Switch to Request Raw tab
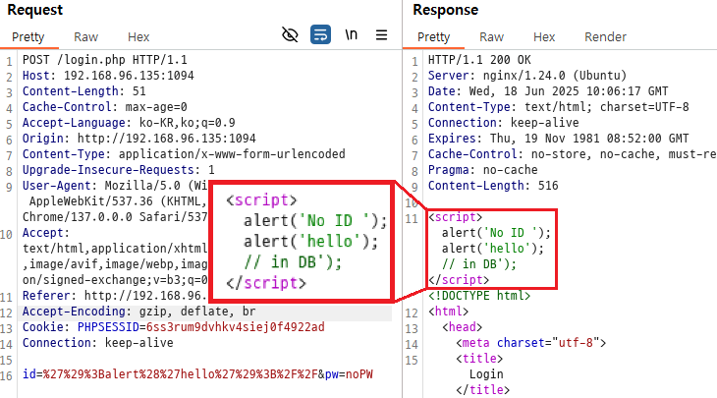Image resolution: width=717 pixels, height=398 pixels. click(x=86, y=37)
